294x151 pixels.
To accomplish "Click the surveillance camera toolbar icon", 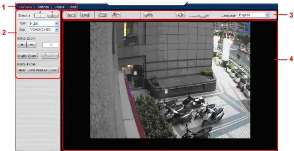I will pos(148,15).
